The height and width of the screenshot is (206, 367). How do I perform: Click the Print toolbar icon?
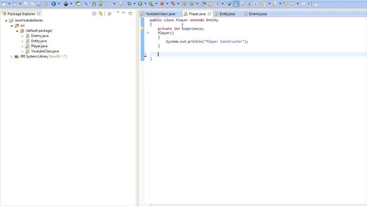39,4
